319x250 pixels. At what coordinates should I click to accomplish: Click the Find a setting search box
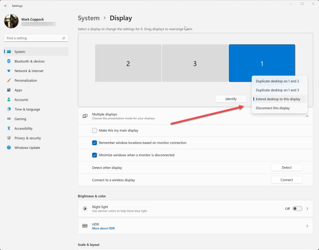click(36, 38)
